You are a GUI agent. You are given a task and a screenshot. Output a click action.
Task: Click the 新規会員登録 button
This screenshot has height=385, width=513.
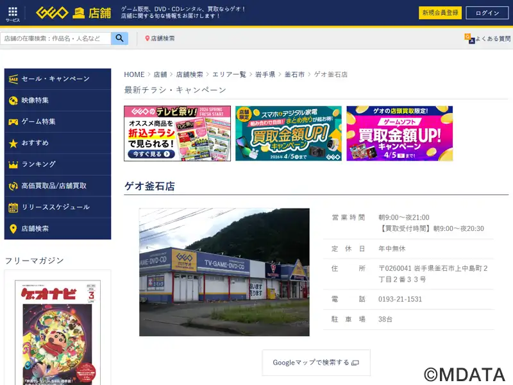pyautogui.click(x=440, y=13)
